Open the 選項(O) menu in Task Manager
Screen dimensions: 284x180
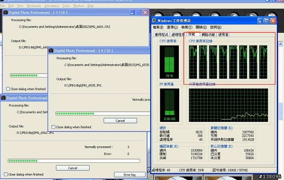172,27
